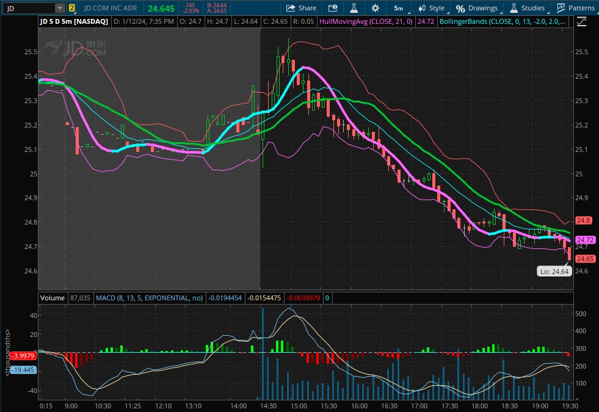This screenshot has height=412, width=599.
Task: Click the date label D: 1/12/24, 7:35 PM
Action: [x=143, y=21]
